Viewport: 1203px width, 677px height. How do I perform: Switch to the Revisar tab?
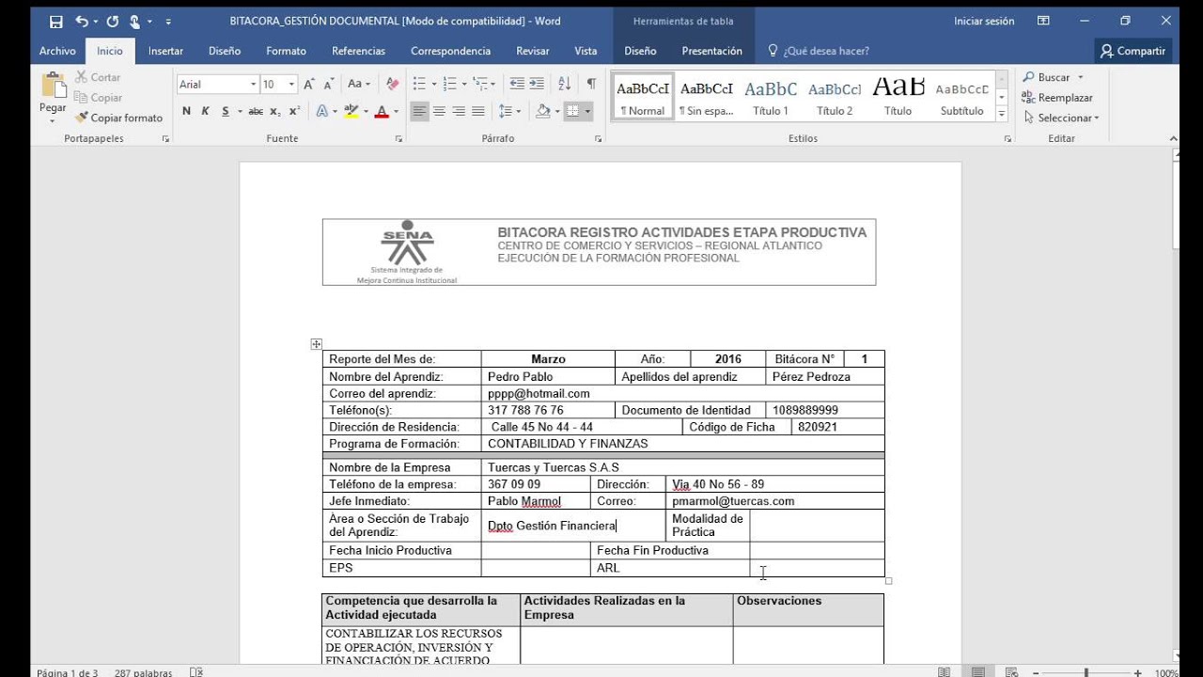pos(533,51)
